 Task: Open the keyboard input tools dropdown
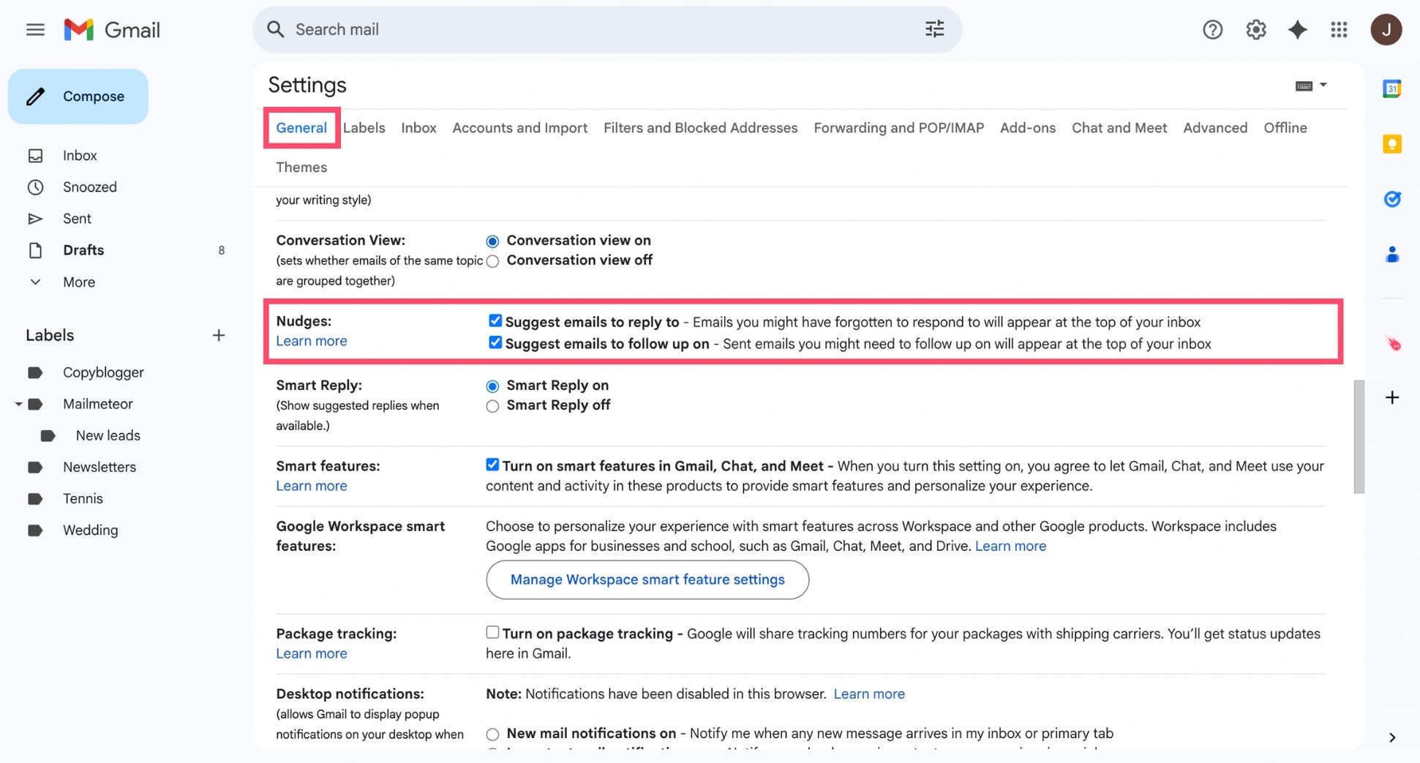pos(1311,85)
